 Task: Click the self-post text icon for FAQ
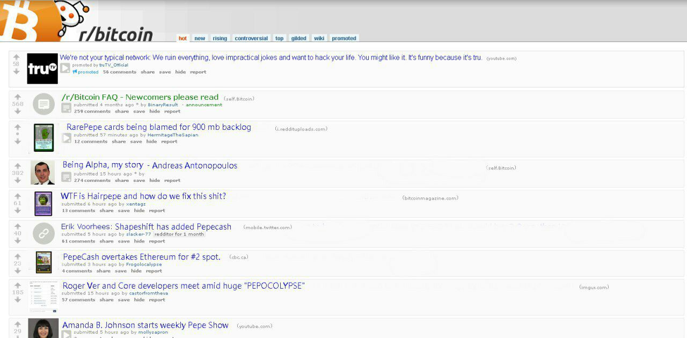(x=43, y=104)
